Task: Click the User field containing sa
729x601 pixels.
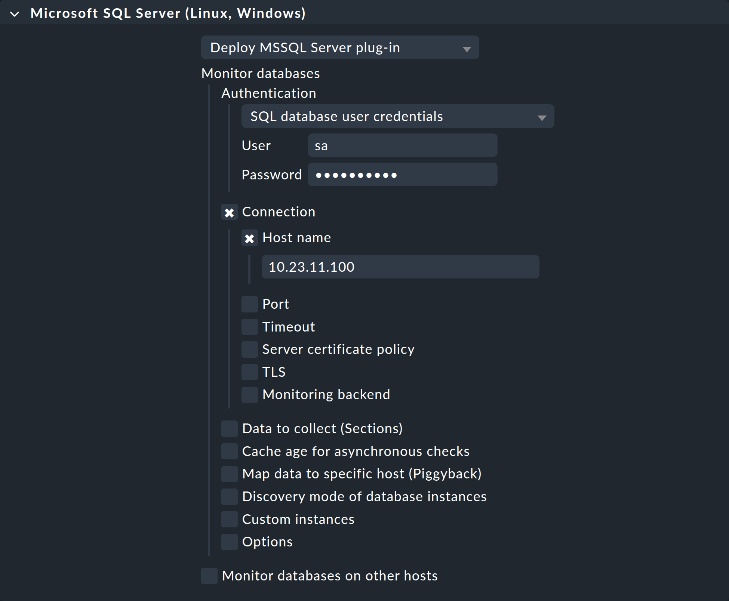Action: click(x=402, y=145)
